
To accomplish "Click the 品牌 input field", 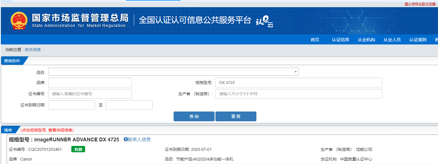I will (x=90, y=83).
